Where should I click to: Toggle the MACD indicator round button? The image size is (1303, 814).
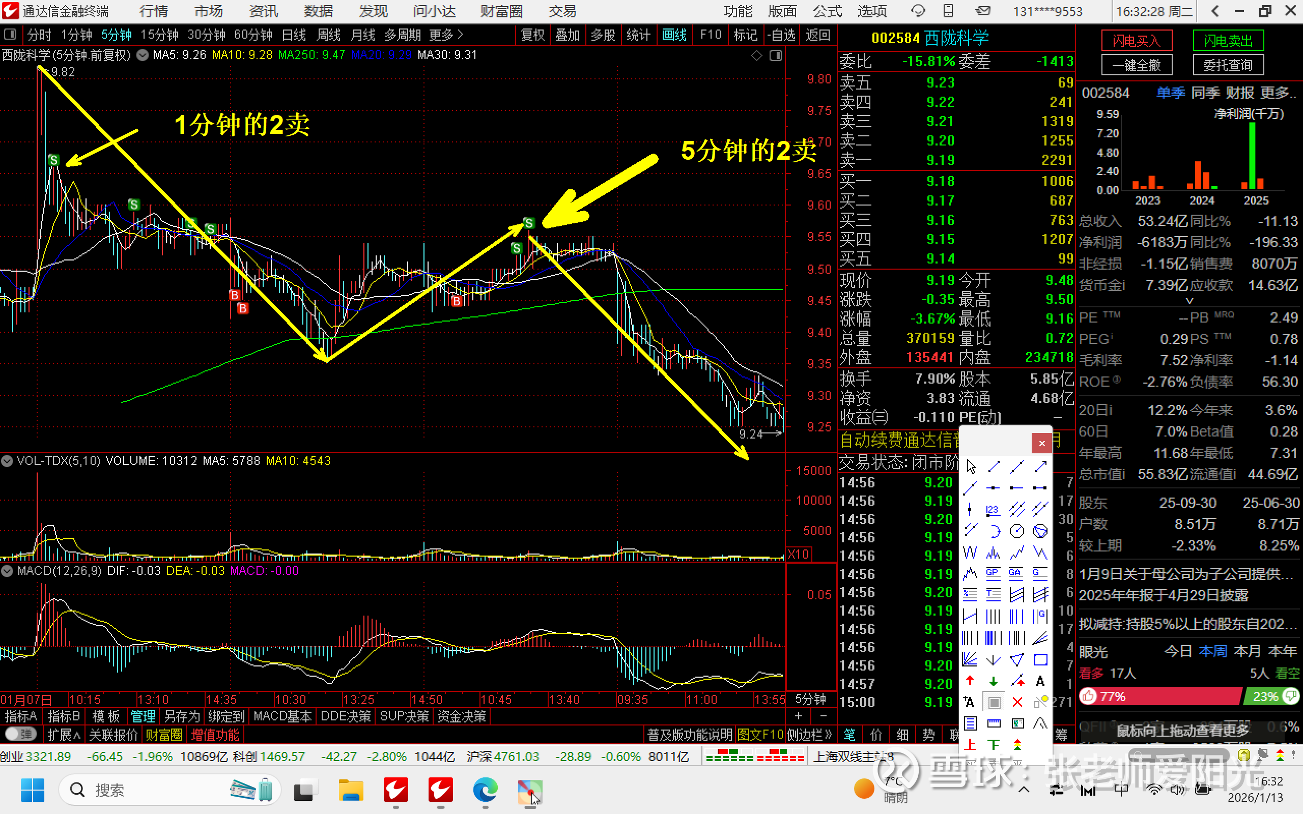8,571
